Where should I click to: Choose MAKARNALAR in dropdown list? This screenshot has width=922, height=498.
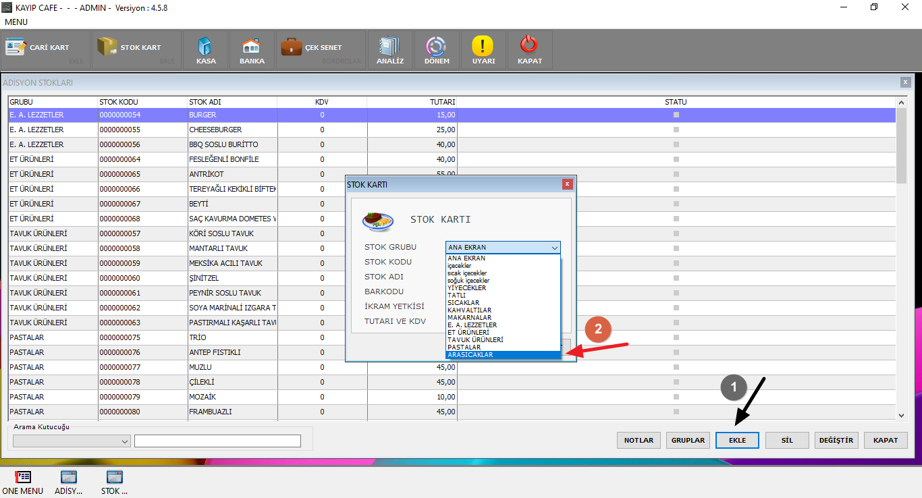(503, 318)
